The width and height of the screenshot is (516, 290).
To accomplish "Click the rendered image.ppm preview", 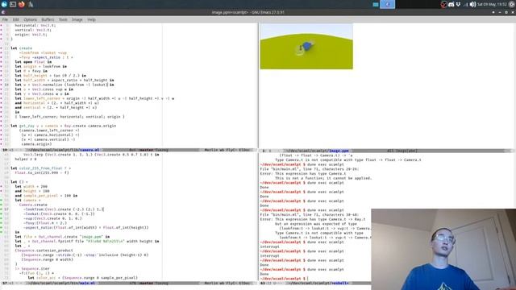I will 306,47.
